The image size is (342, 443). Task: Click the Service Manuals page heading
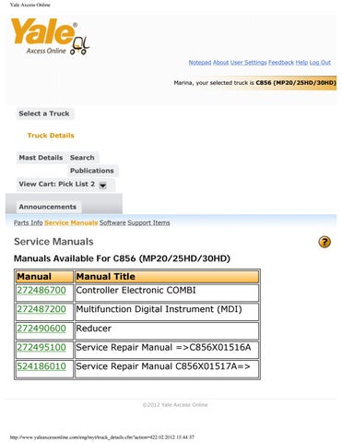pyautogui.click(x=53, y=242)
